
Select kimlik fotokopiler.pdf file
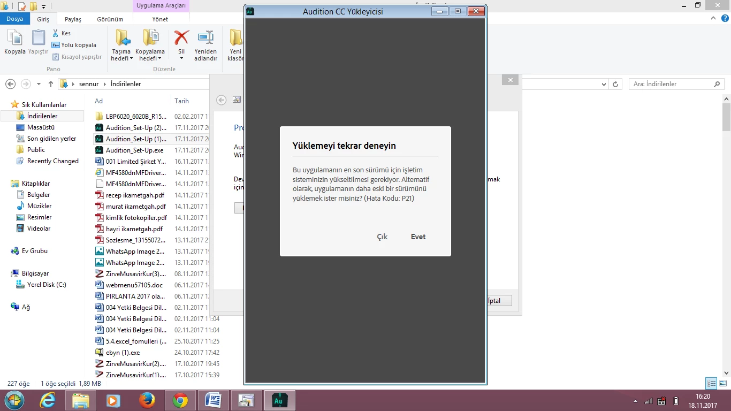point(136,218)
